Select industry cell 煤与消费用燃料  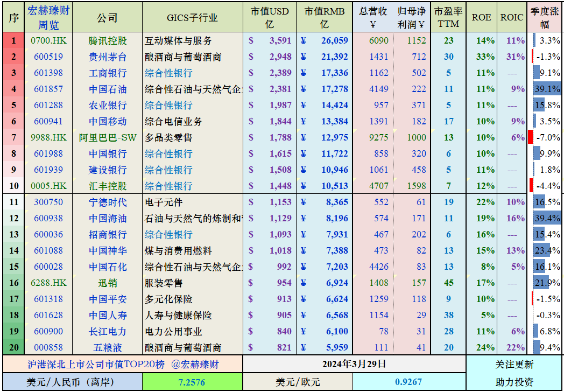pos(193,250)
